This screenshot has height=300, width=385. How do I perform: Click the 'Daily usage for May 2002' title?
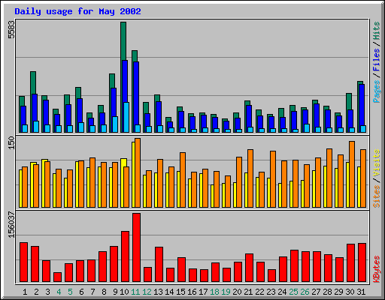[x=77, y=11]
